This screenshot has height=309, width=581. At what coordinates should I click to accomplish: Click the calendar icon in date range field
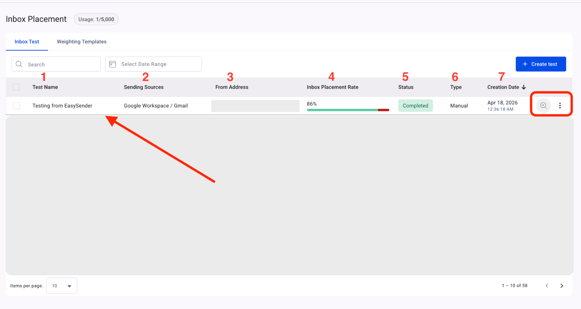112,64
